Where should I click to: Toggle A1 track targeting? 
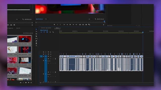[x=46, y=60]
